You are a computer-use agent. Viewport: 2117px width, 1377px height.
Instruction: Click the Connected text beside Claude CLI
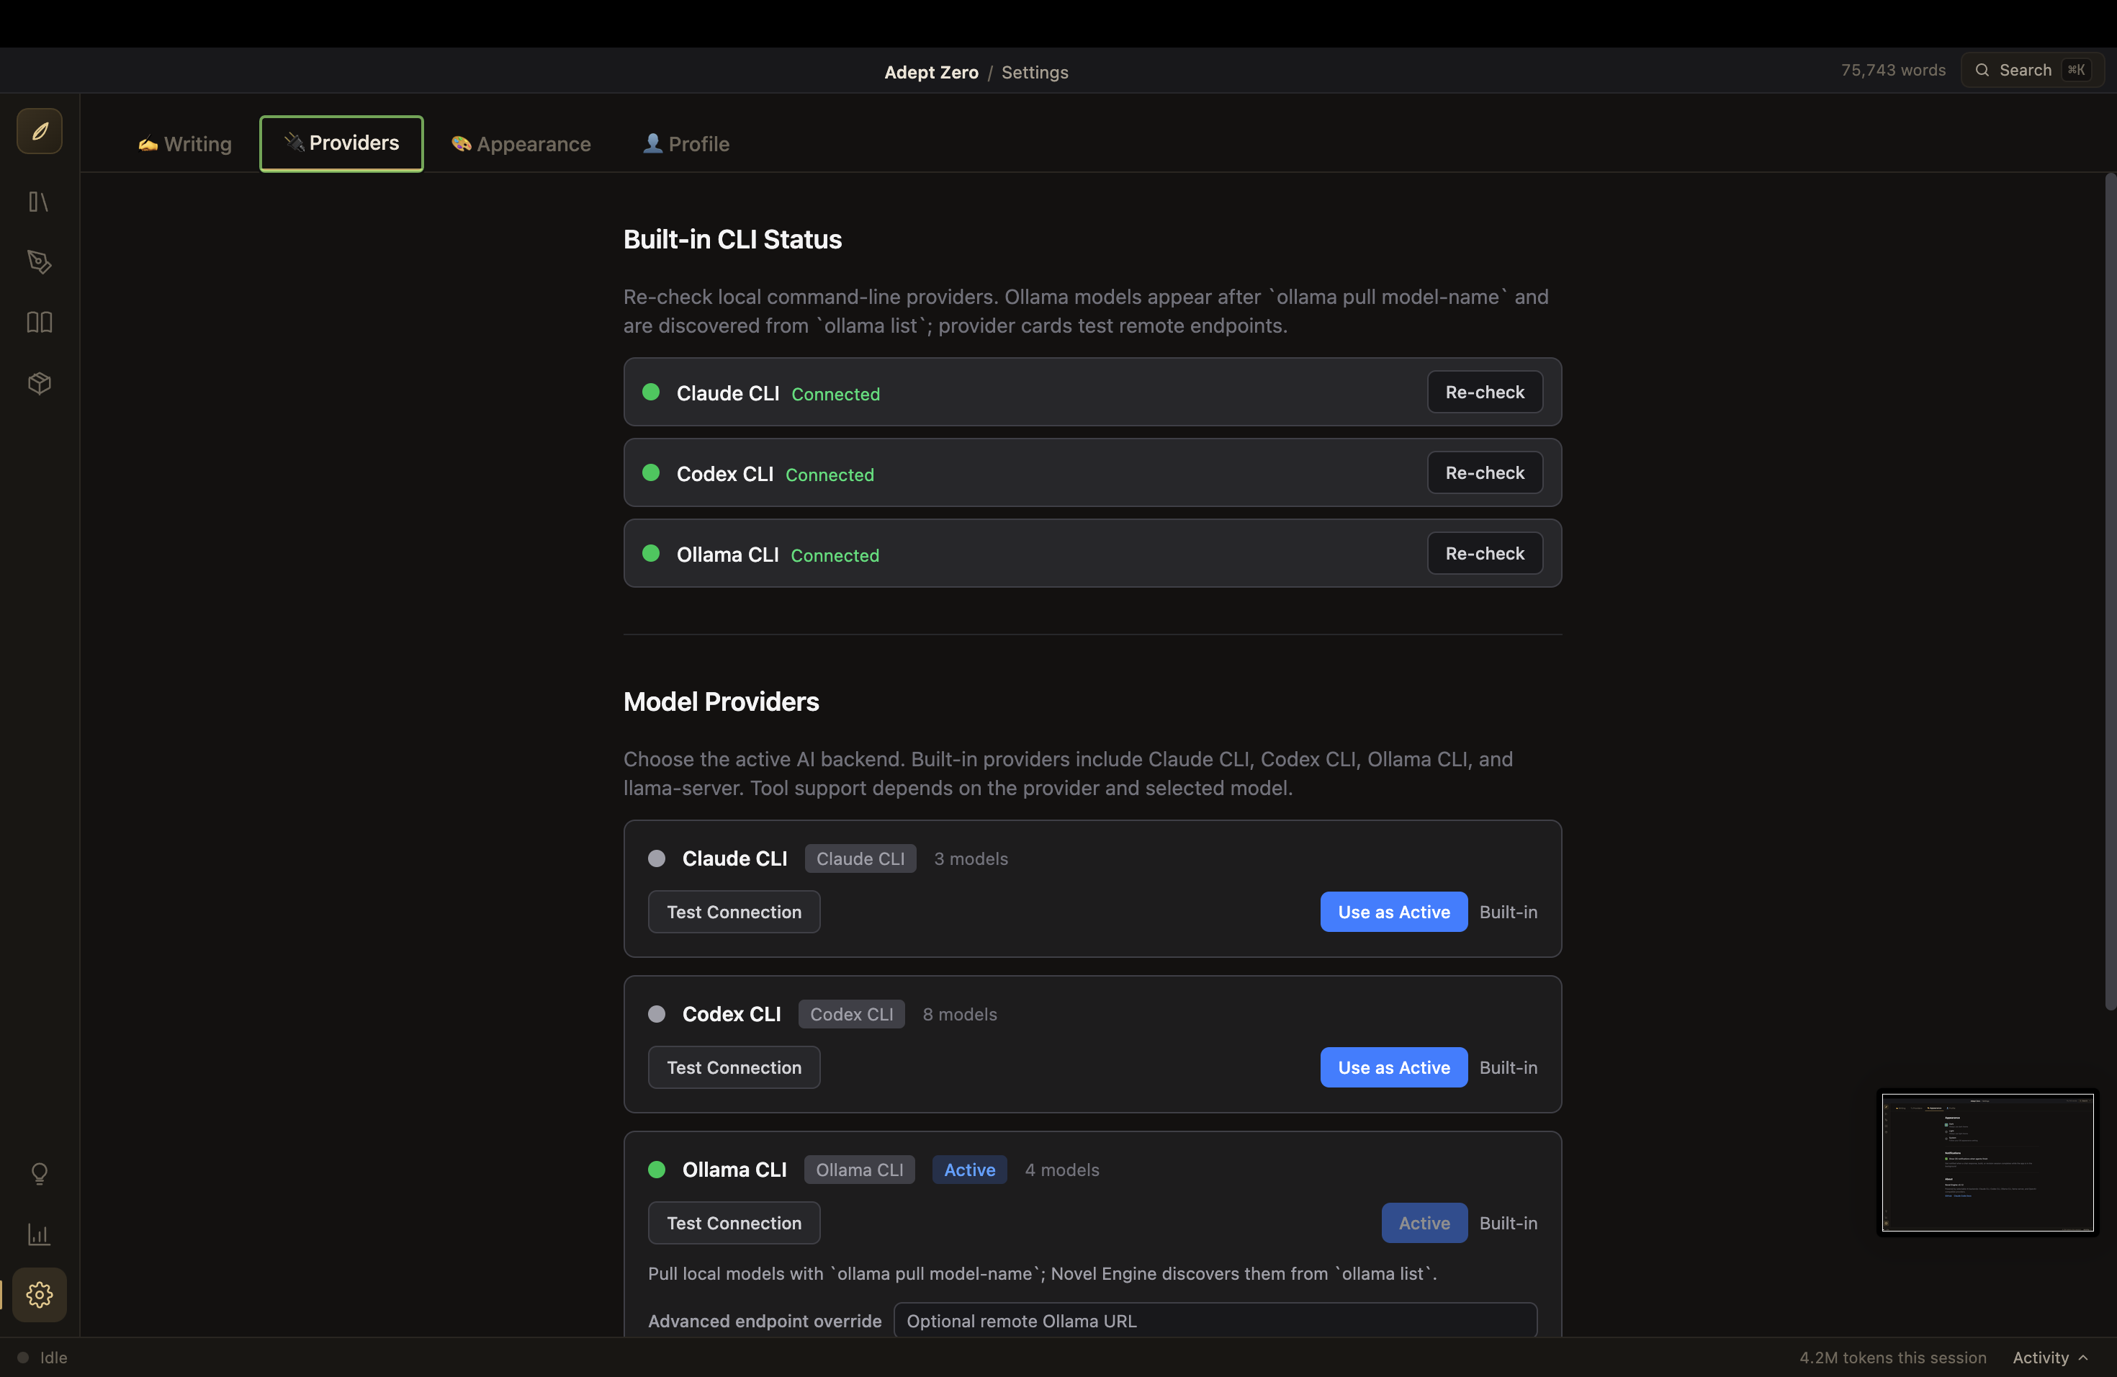click(x=835, y=394)
